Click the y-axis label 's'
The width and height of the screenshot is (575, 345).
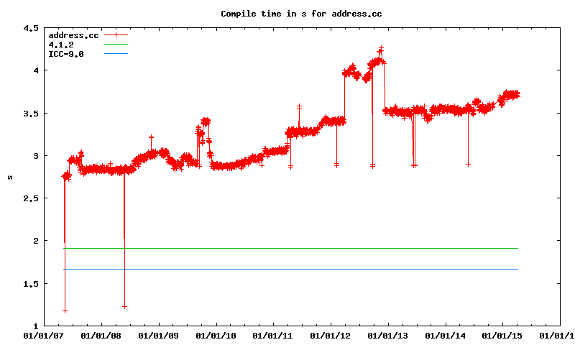click(9, 177)
